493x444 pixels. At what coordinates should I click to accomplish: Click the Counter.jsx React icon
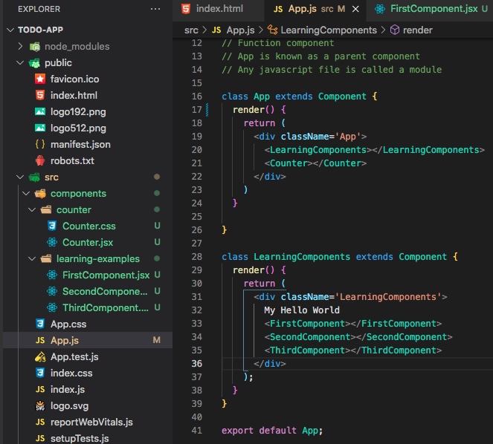coord(52,242)
